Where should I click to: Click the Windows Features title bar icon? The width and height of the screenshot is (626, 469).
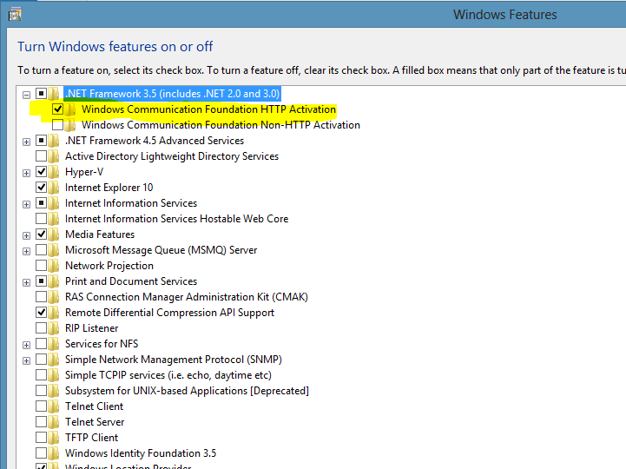15,15
